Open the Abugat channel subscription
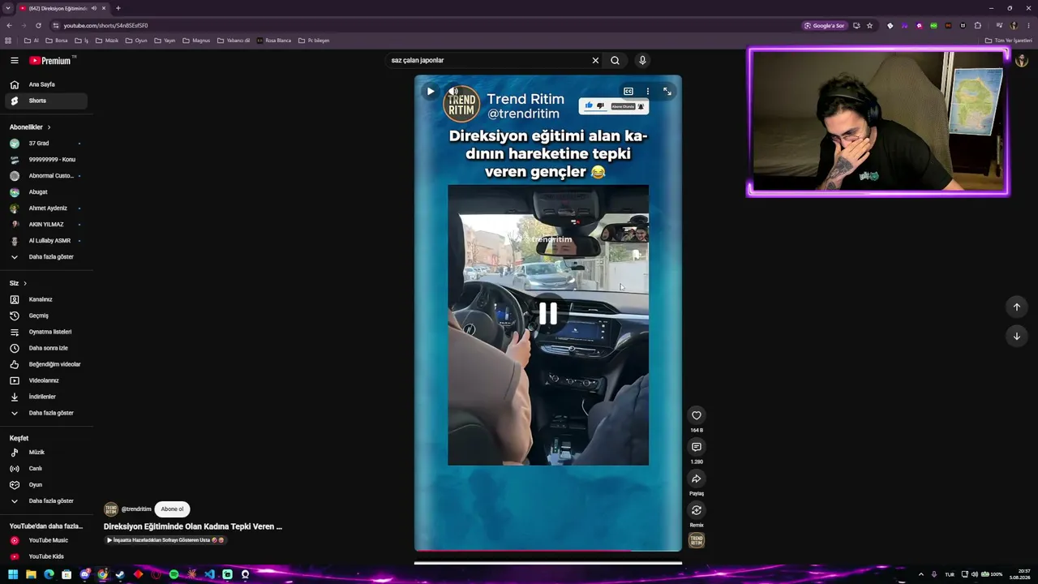Screen dimensions: 1038x584 tap(46, 192)
